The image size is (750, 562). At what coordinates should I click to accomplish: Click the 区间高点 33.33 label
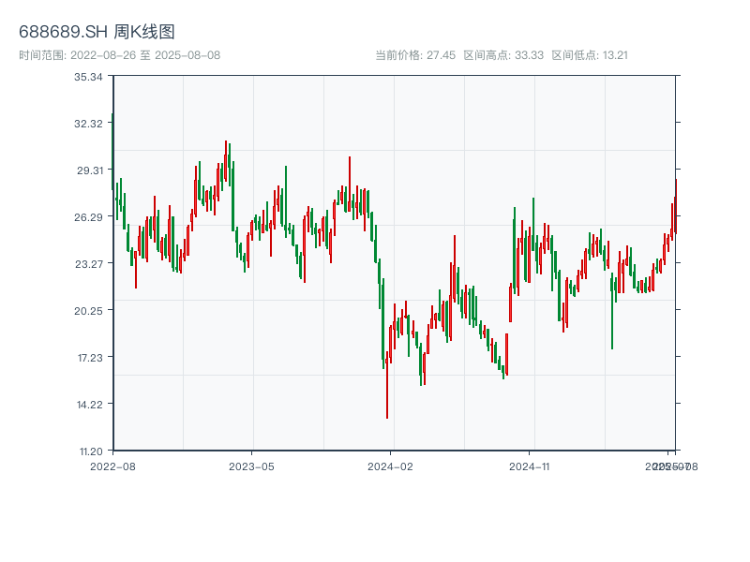click(x=503, y=55)
